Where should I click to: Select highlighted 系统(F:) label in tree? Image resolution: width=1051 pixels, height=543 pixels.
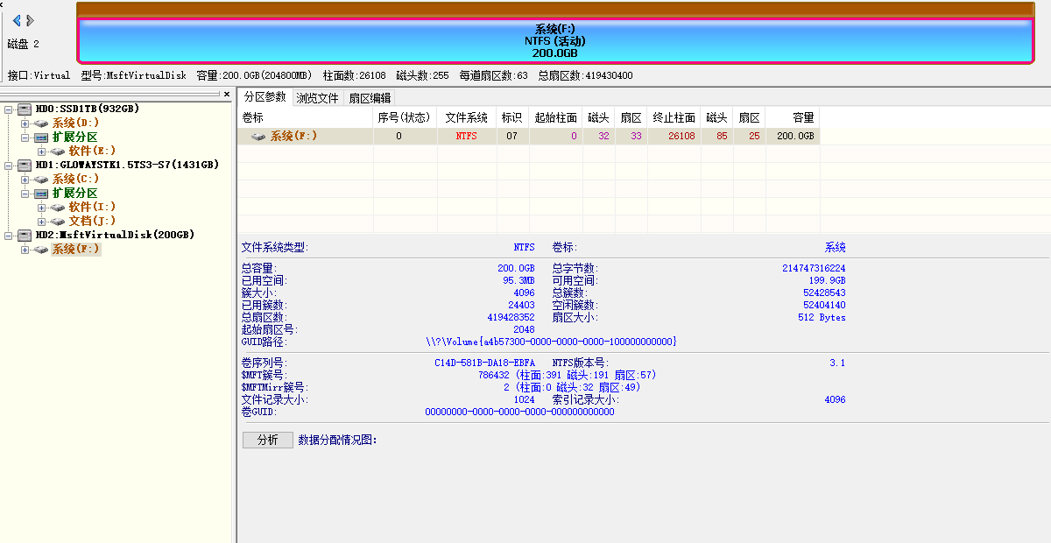(75, 250)
